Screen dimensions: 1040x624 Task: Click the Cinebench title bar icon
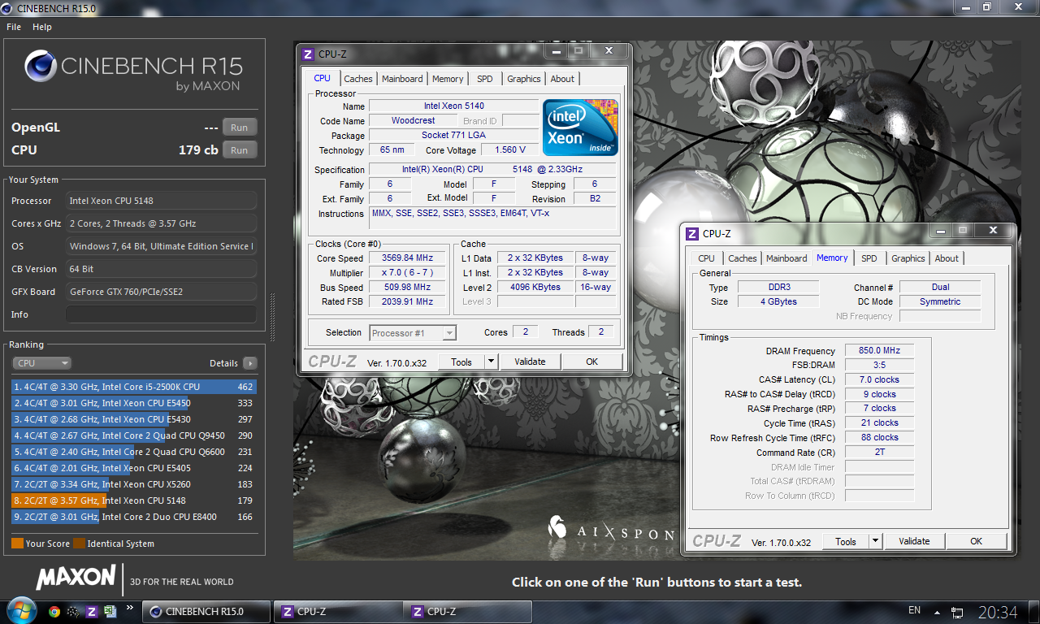point(7,7)
